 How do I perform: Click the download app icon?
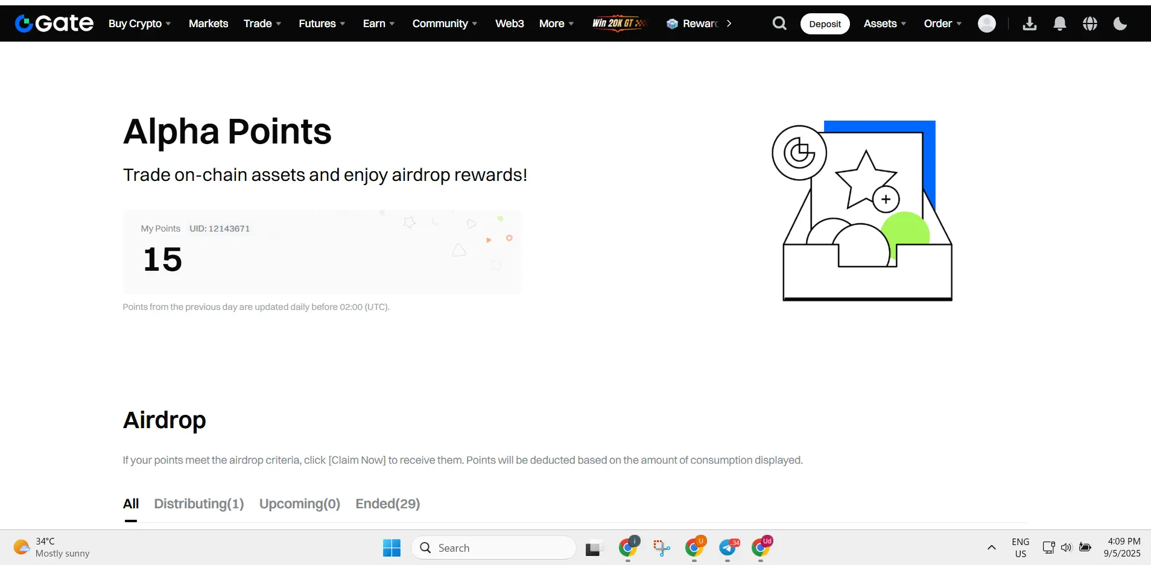click(1030, 24)
